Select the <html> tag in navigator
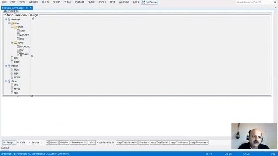This screenshot has width=278, height=156. [53, 143]
